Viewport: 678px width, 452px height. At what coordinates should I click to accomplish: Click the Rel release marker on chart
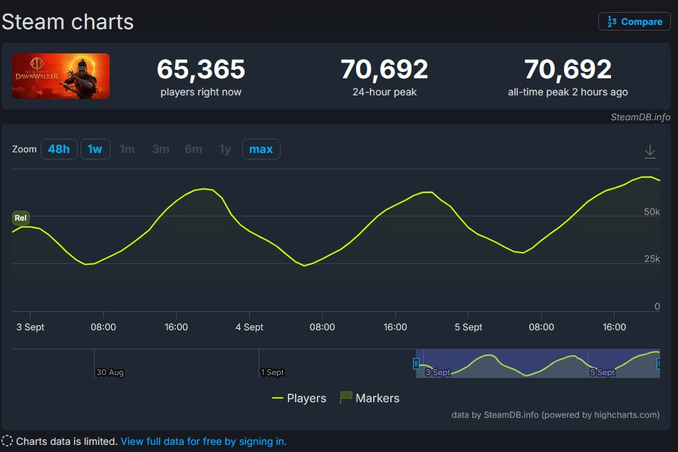21,219
